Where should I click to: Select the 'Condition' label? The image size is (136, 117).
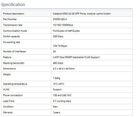point(8,107)
